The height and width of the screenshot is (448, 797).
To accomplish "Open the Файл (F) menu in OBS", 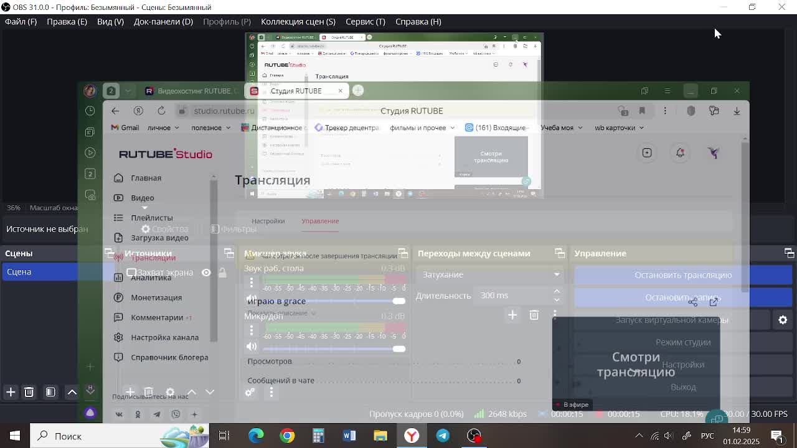I will tap(21, 21).
